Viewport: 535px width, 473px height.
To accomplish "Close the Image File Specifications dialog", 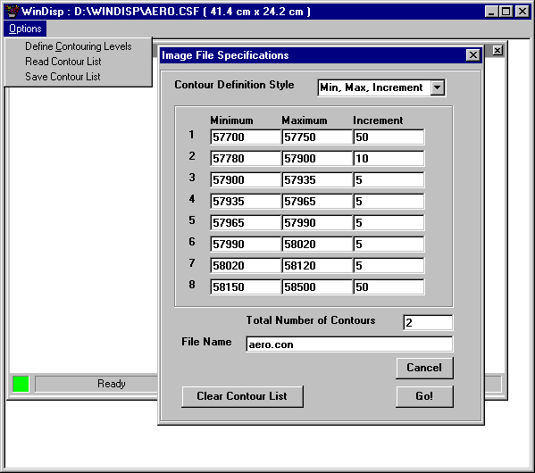I will click(473, 55).
